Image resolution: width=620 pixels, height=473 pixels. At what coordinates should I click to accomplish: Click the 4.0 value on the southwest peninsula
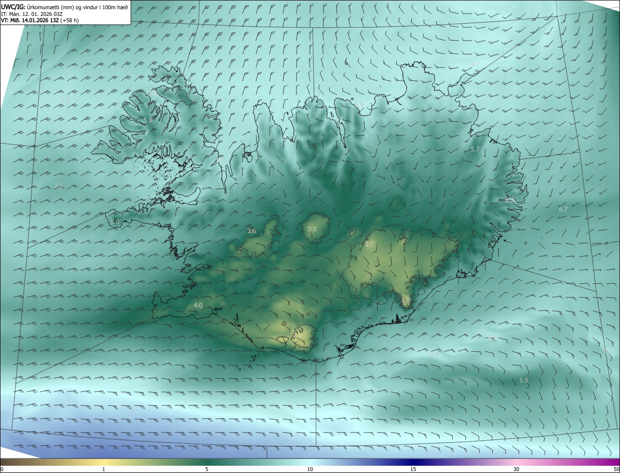[x=198, y=305]
